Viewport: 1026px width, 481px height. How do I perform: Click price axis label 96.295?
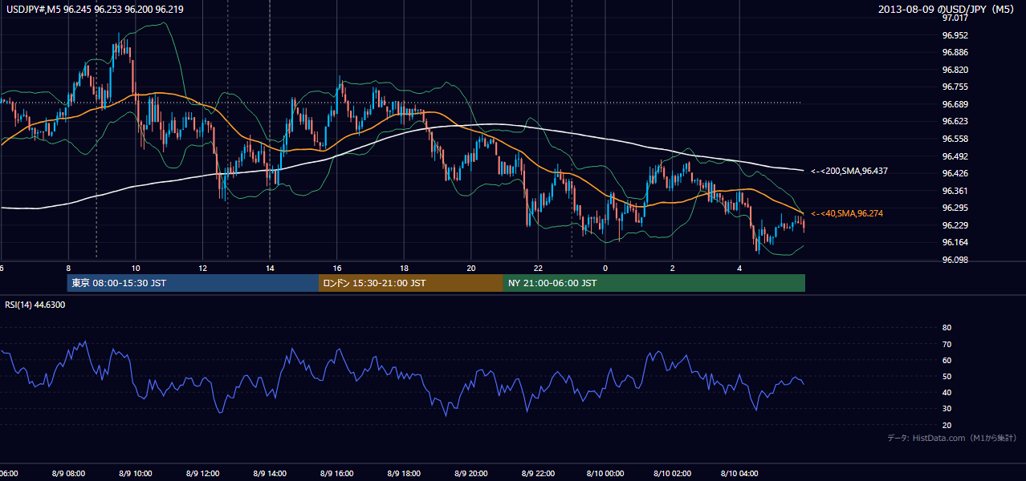tap(955, 208)
